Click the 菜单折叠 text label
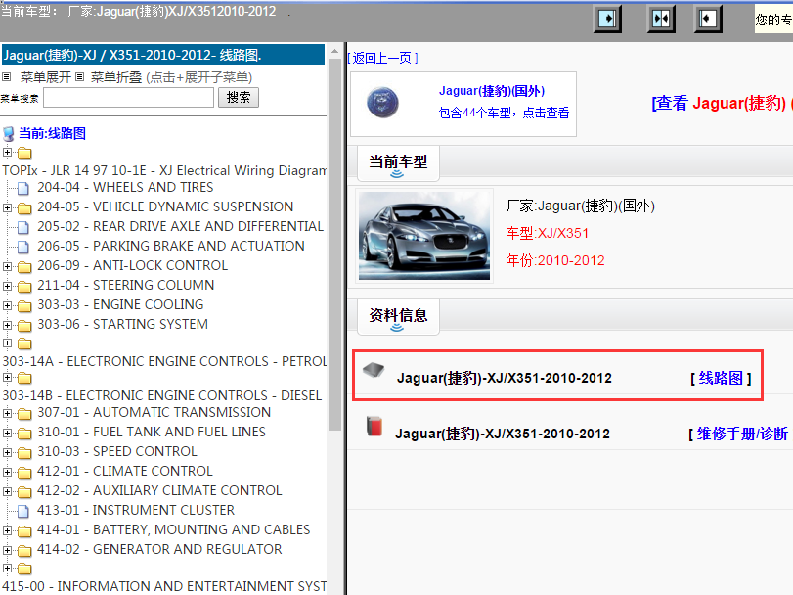The height and width of the screenshot is (595, 793). (x=116, y=77)
